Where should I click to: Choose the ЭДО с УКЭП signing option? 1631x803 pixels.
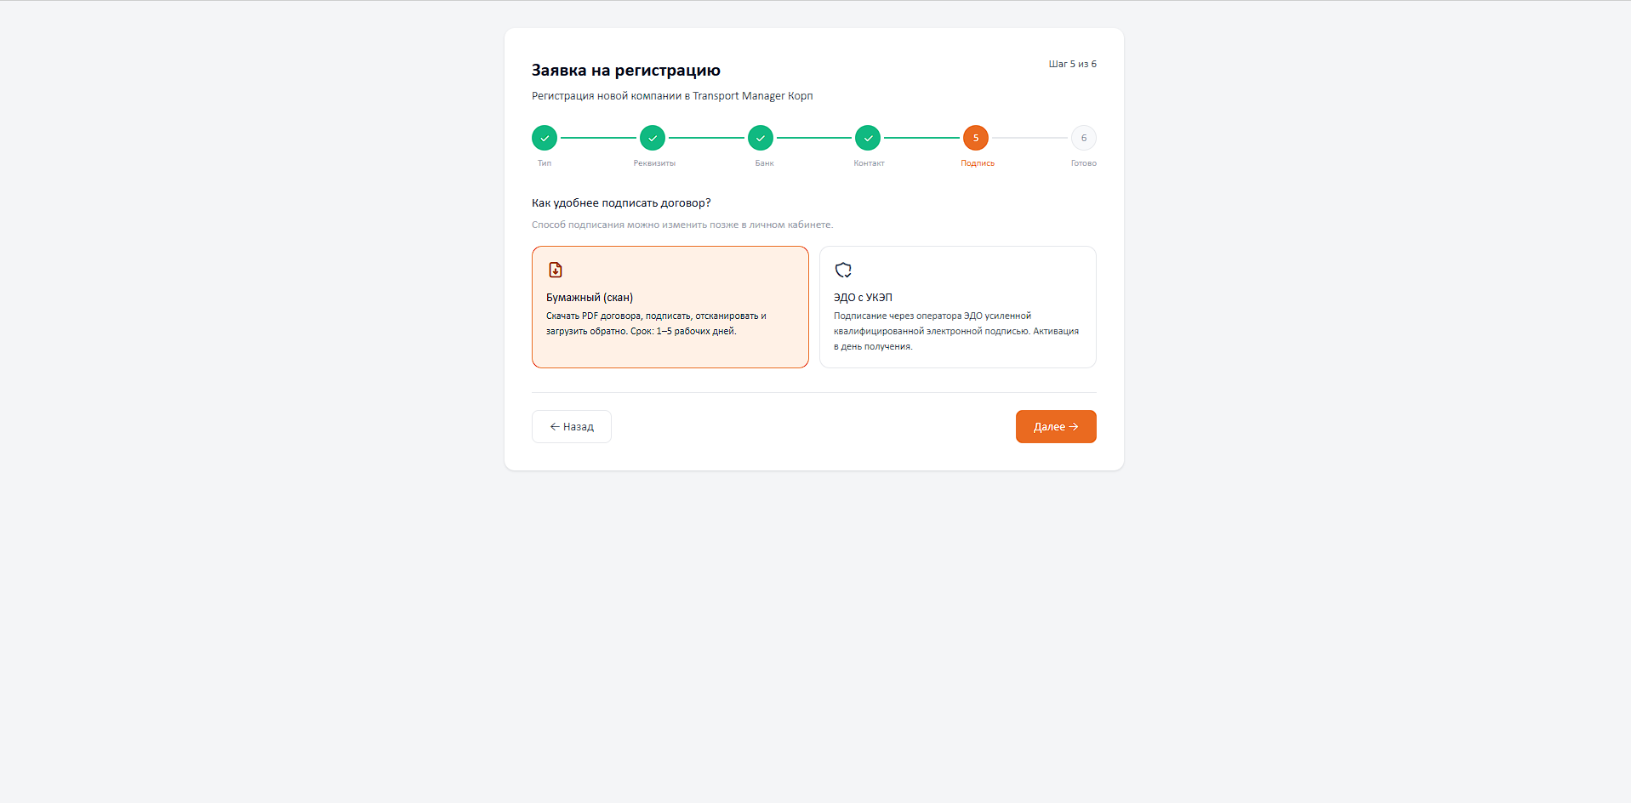pyautogui.click(x=958, y=307)
